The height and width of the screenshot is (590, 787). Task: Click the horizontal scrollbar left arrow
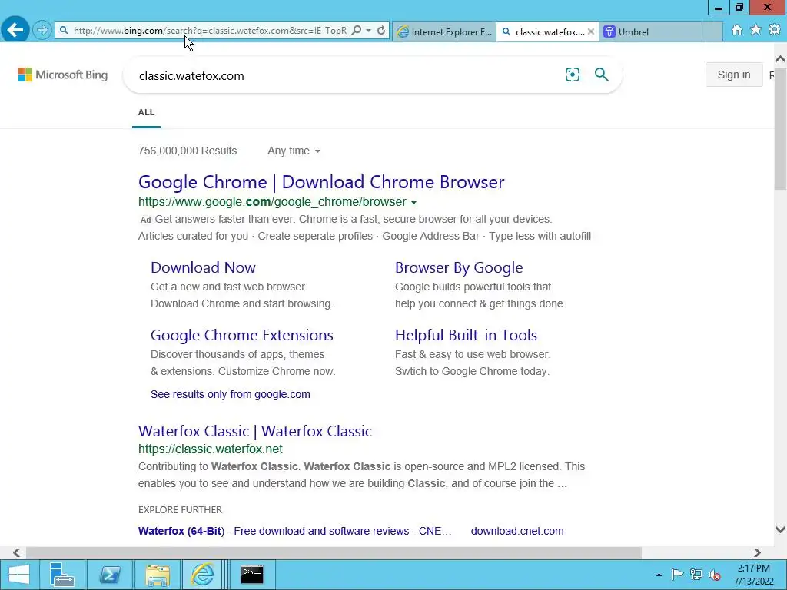tap(17, 552)
